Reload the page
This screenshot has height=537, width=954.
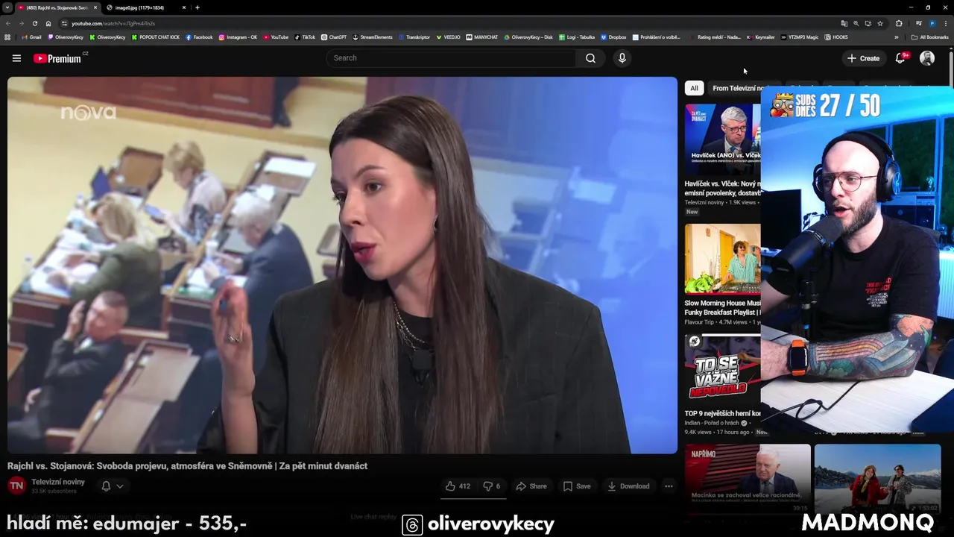[x=34, y=23]
